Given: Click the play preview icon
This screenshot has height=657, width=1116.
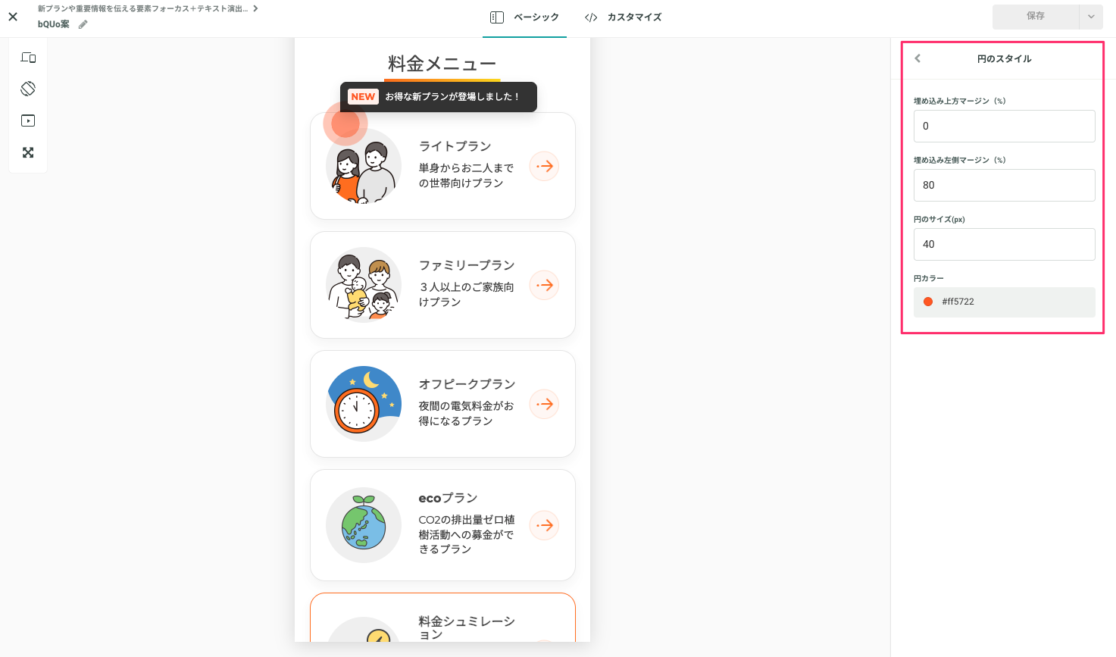Looking at the screenshot, I should pyautogui.click(x=28, y=120).
